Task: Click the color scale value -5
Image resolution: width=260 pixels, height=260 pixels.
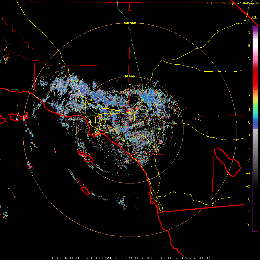Action: tap(248, 187)
